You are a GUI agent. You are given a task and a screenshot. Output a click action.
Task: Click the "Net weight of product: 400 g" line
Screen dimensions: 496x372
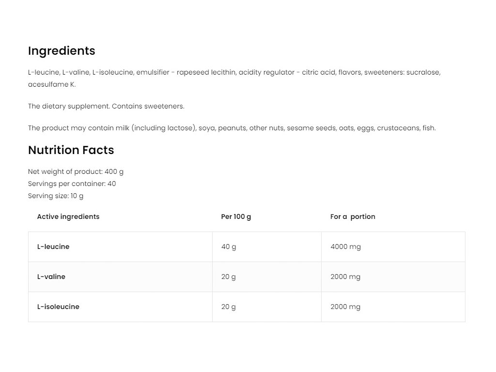point(76,172)
